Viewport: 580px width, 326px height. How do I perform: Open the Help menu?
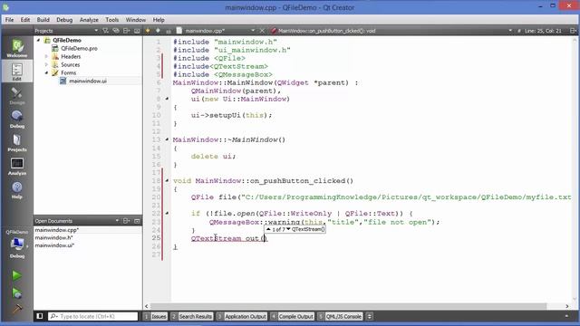[x=159, y=20]
